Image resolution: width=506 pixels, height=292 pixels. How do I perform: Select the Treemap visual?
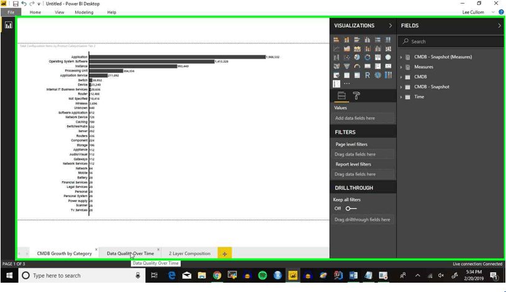pos(377,58)
